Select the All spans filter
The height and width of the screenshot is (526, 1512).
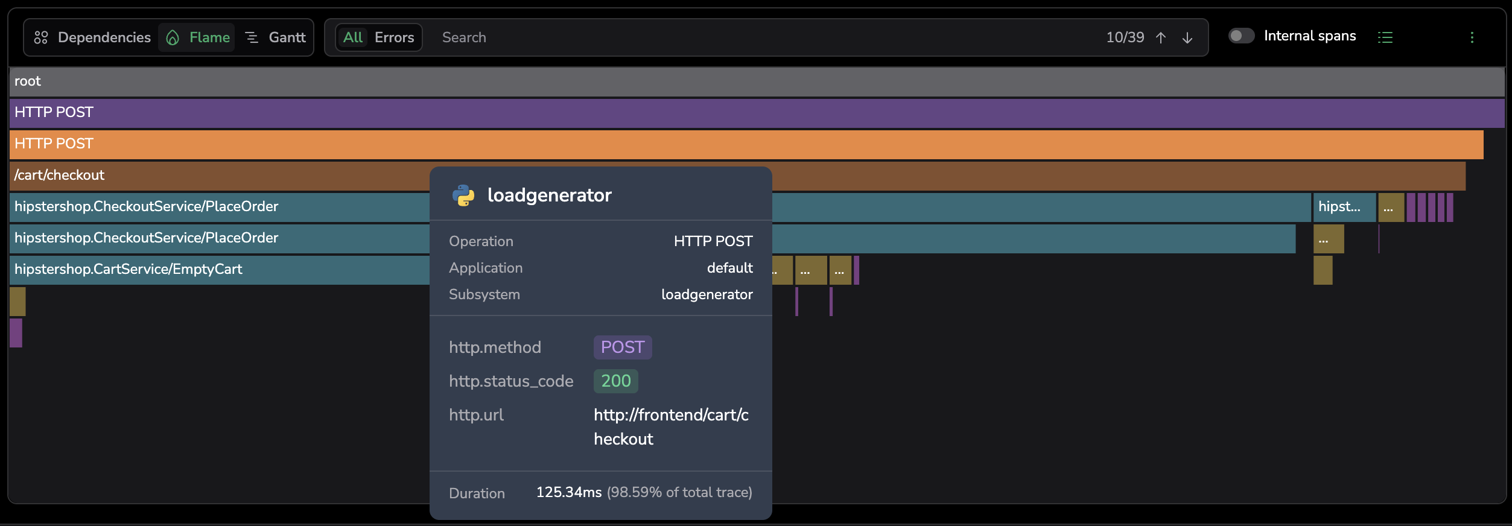pyautogui.click(x=352, y=37)
